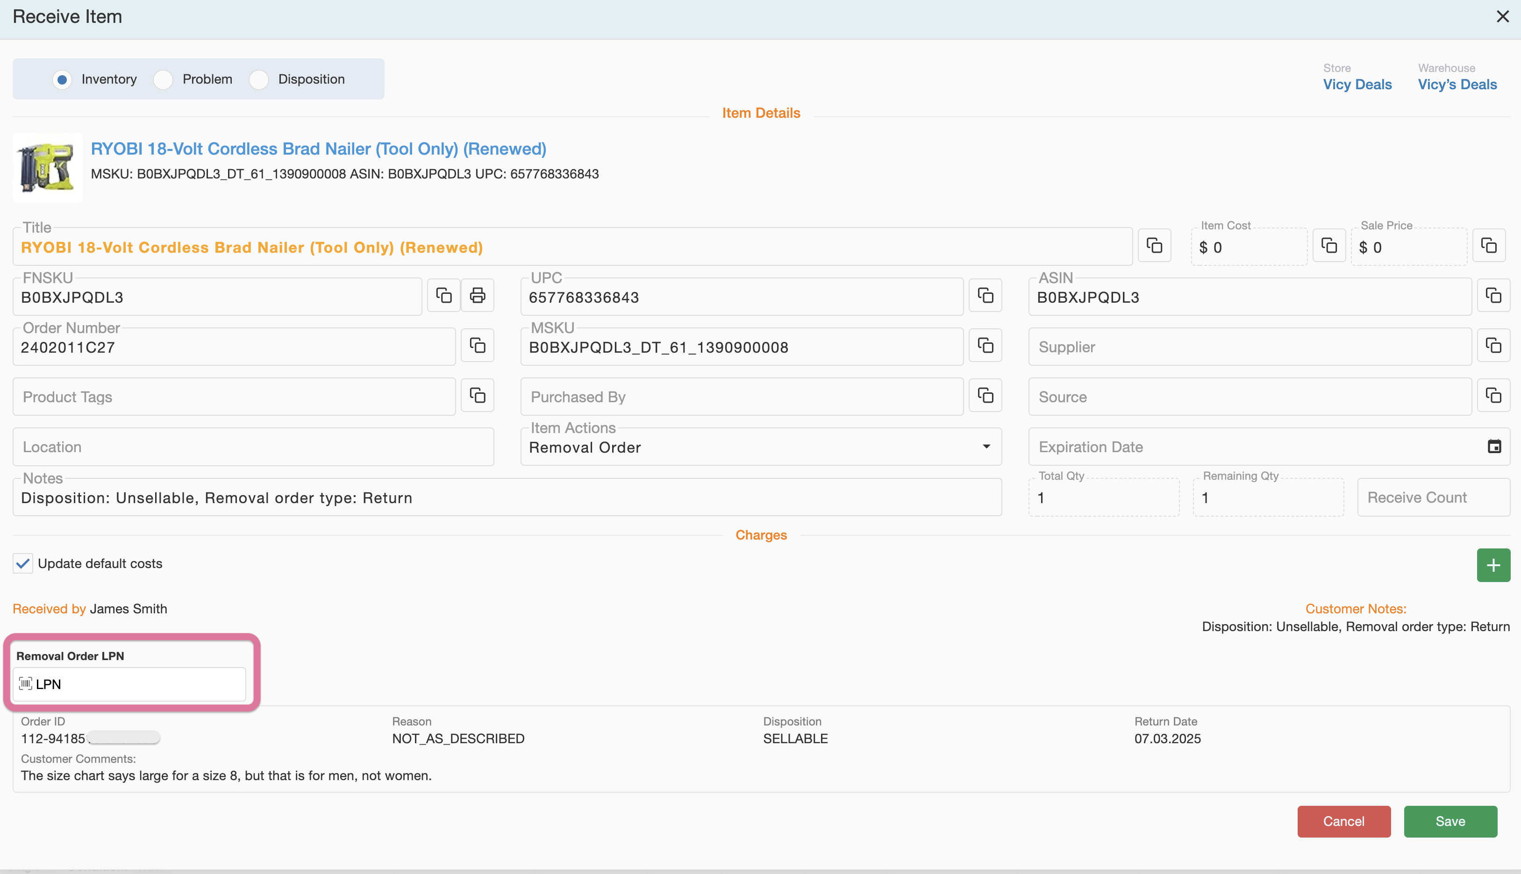
Task: Click the Supplier input field
Action: click(x=1250, y=346)
